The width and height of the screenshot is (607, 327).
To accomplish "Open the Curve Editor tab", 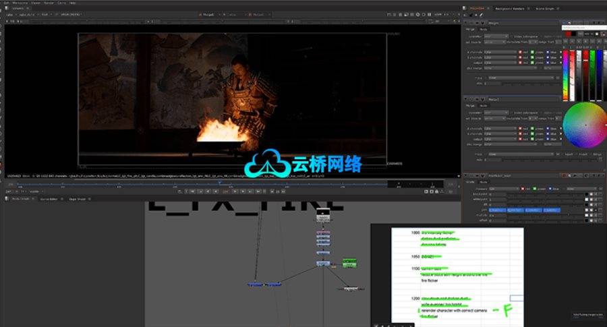I will pyautogui.click(x=49, y=200).
